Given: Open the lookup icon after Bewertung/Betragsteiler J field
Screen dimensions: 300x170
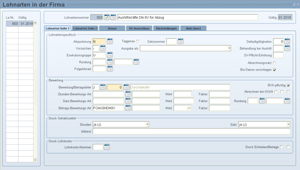Looking at the screenshot, I should click(x=103, y=87).
